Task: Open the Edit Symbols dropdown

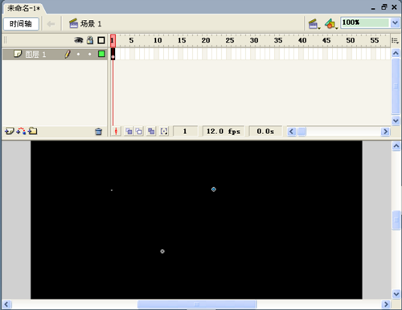Action: pos(330,24)
